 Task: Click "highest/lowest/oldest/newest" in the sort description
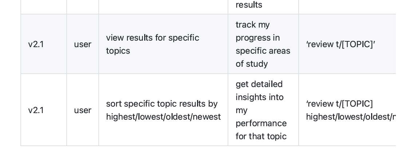(x=163, y=117)
